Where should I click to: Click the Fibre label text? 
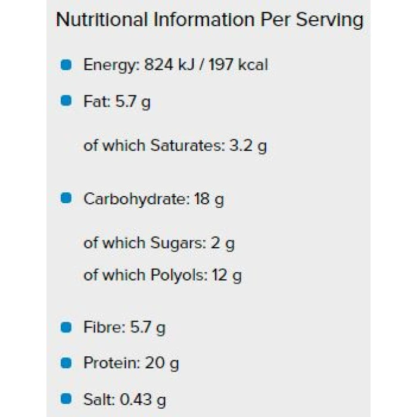[102, 327]
